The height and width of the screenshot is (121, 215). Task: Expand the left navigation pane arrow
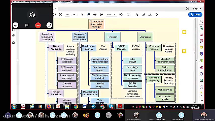click(18, 61)
